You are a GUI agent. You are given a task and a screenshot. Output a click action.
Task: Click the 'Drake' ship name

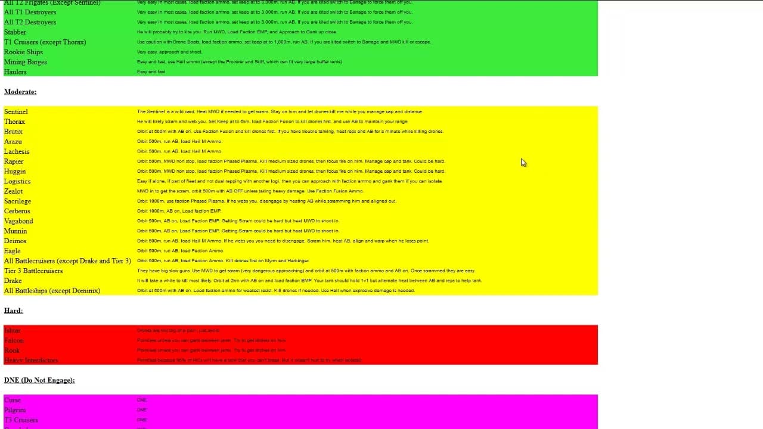point(13,281)
